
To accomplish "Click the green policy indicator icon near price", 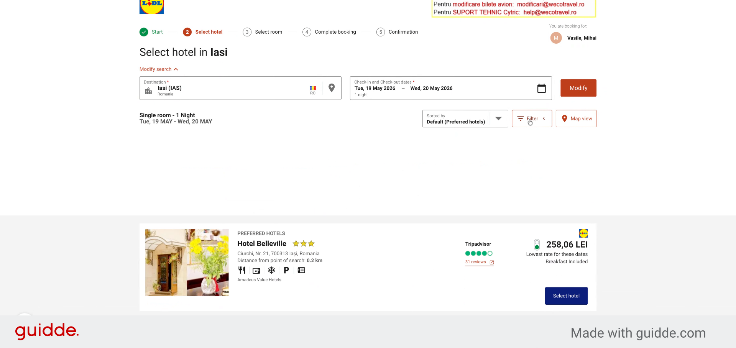I will pos(537,245).
